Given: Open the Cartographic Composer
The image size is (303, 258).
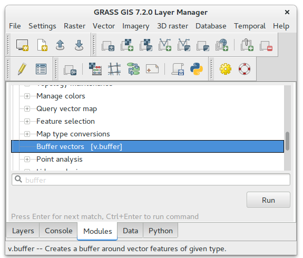Looking at the screenshot, I should click(152, 69).
